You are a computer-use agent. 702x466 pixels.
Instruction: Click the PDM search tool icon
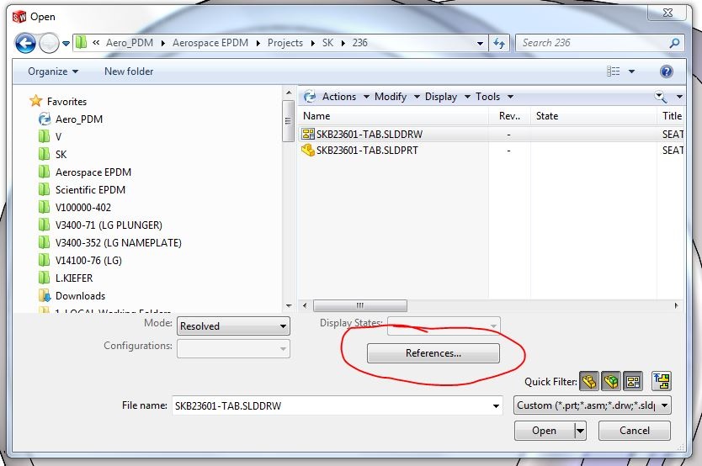click(661, 96)
